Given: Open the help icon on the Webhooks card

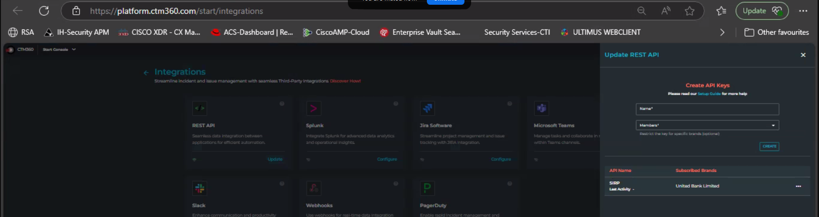Looking at the screenshot, I should point(395,183).
